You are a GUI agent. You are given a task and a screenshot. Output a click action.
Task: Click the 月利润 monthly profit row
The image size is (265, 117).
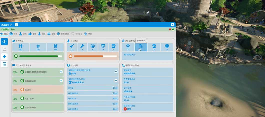coord(93,88)
